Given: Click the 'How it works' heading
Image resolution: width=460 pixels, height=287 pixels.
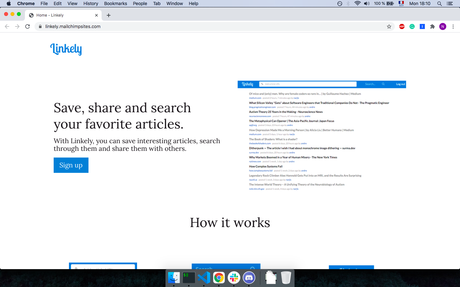Looking at the screenshot, I should pyautogui.click(x=230, y=223).
